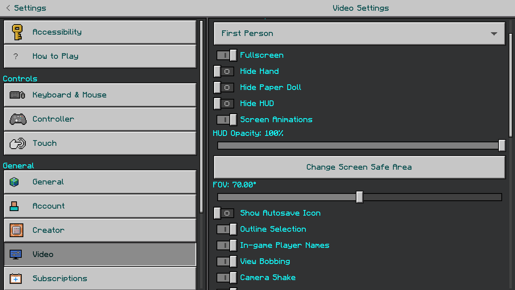Open the First Person camera dropdown
515x290 pixels.
point(359,34)
